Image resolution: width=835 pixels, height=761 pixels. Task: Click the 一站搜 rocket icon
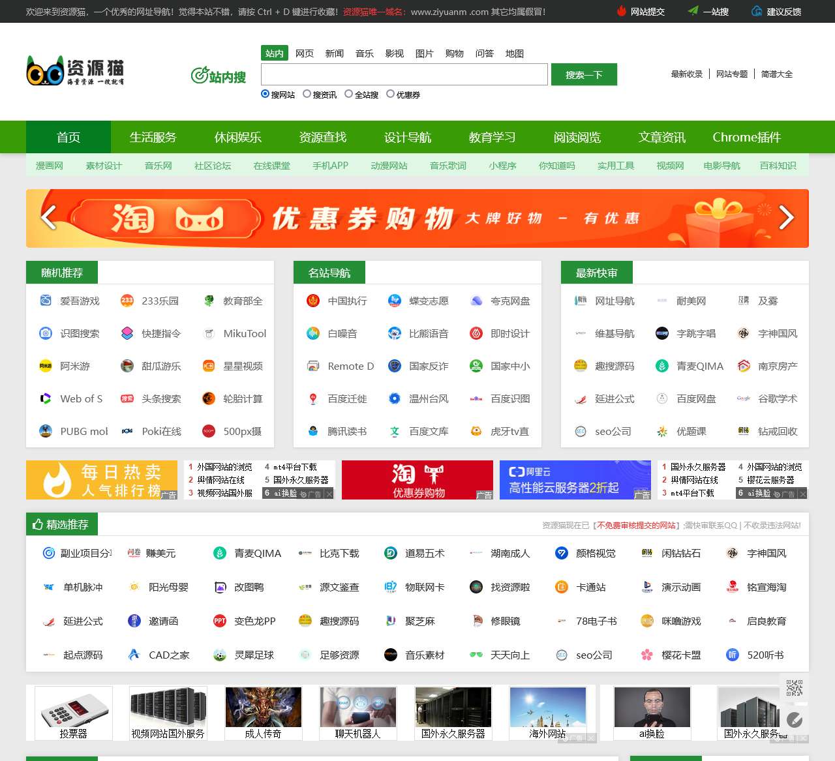693,11
